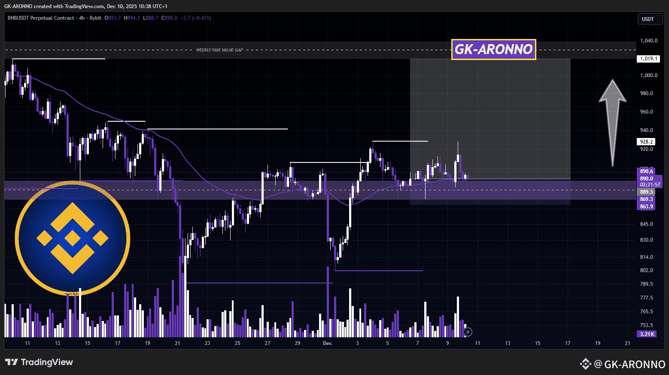Click the change value −3.7 (−0.41%)
Viewport: 669px width, 375px height.
pos(196,18)
